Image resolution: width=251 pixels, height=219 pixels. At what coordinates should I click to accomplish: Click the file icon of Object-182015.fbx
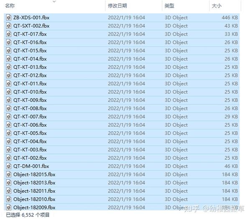point(9,174)
